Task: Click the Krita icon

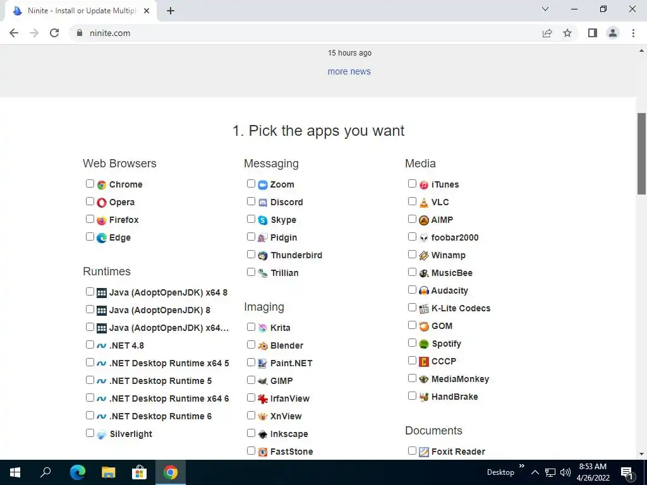Action: click(263, 328)
